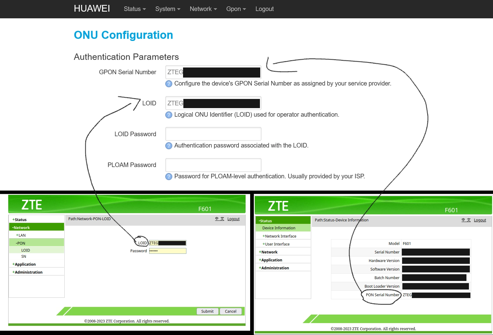The height and width of the screenshot is (335, 493).
Task: Click the ZTE Password field on LOID page
Action: [x=167, y=251]
